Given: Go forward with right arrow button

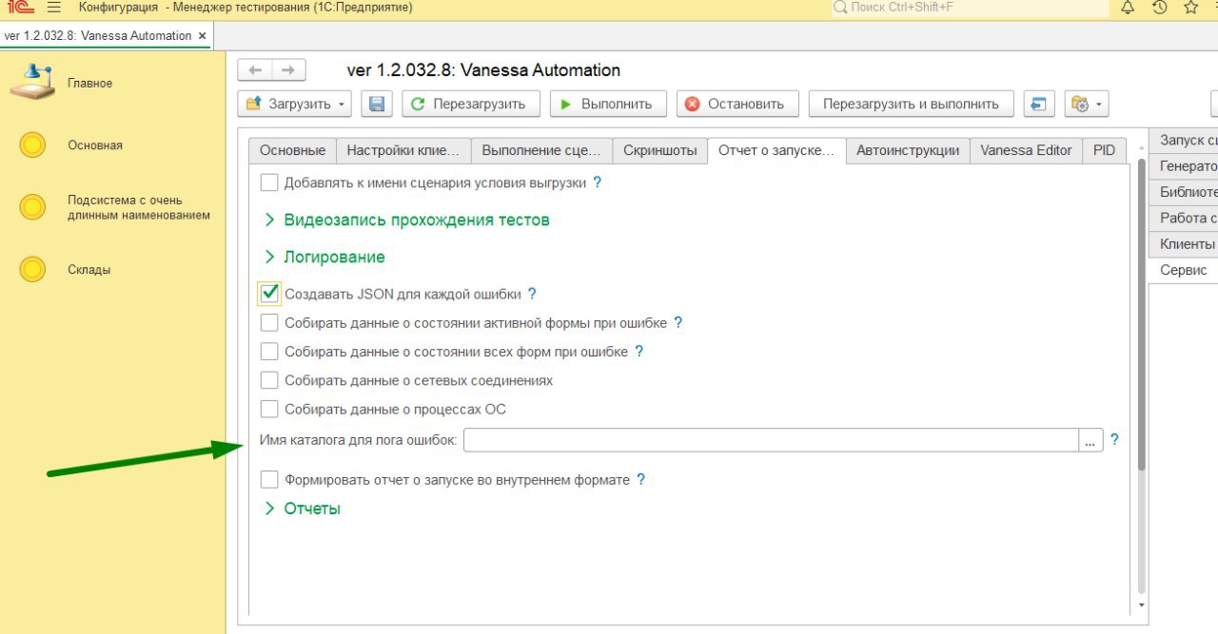Looking at the screenshot, I should point(288,70).
